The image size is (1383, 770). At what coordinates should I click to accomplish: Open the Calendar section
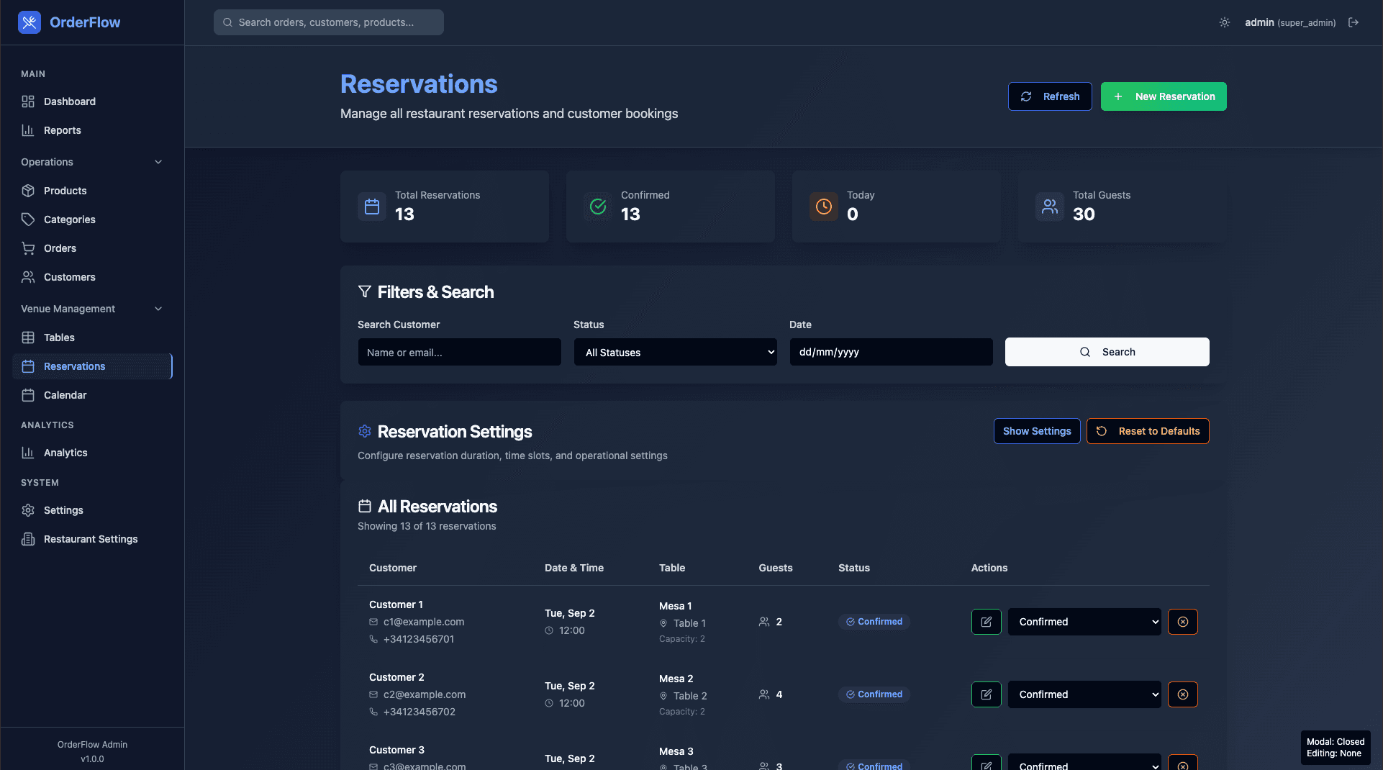(65, 394)
